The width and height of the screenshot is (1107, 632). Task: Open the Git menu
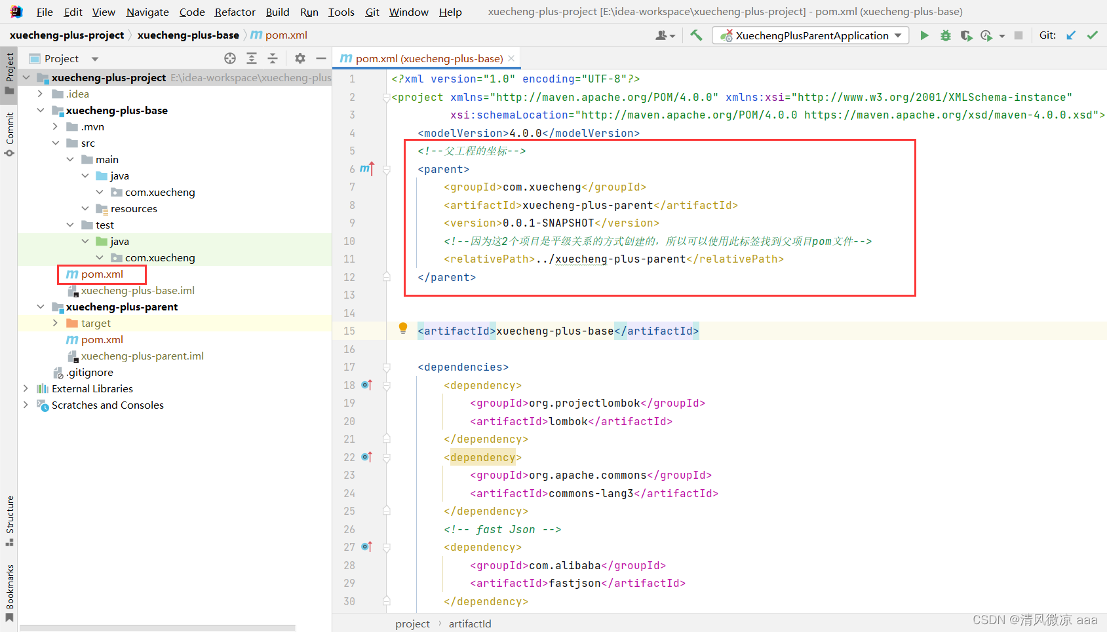click(x=372, y=12)
